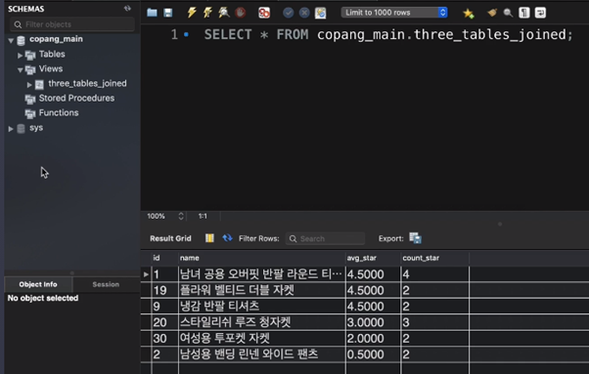Refresh results with the blue arrows icon

tap(227, 238)
